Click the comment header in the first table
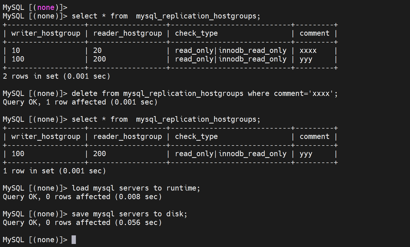The width and height of the screenshot is (410, 247). coord(314,33)
